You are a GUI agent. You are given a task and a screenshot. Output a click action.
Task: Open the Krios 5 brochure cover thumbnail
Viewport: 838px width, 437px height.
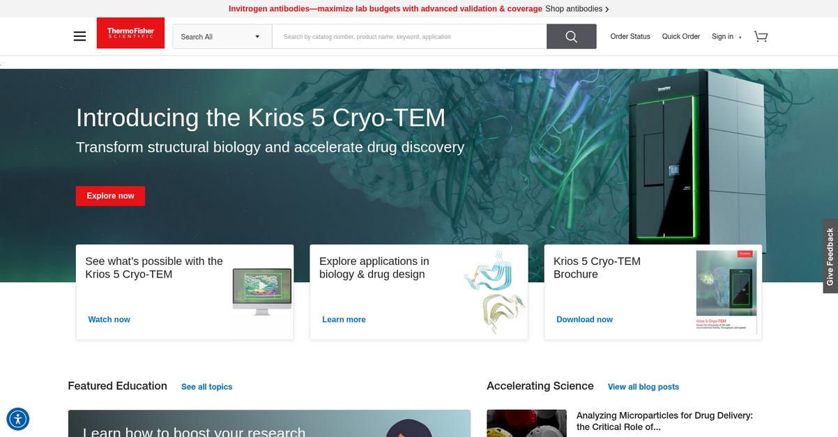726,291
